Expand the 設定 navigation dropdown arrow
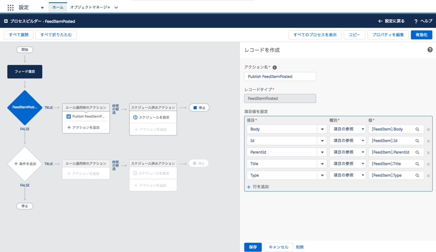Viewport: 436px width, 252px height. click(x=42, y=8)
